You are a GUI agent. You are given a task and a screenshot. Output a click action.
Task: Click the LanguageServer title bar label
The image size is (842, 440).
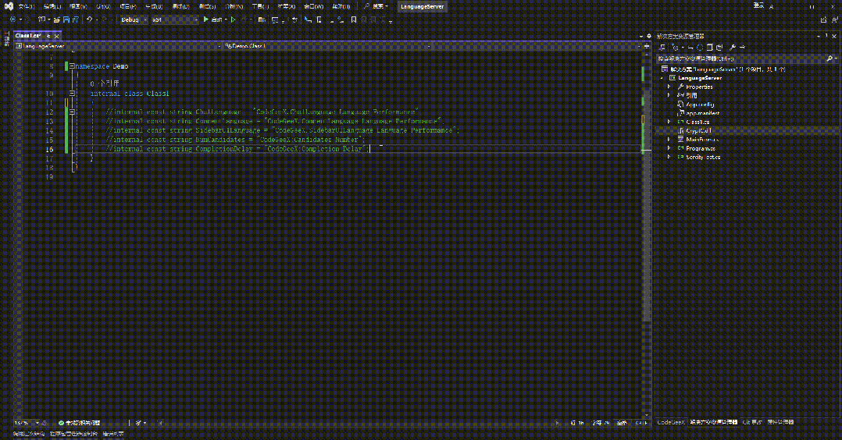point(422,6)
